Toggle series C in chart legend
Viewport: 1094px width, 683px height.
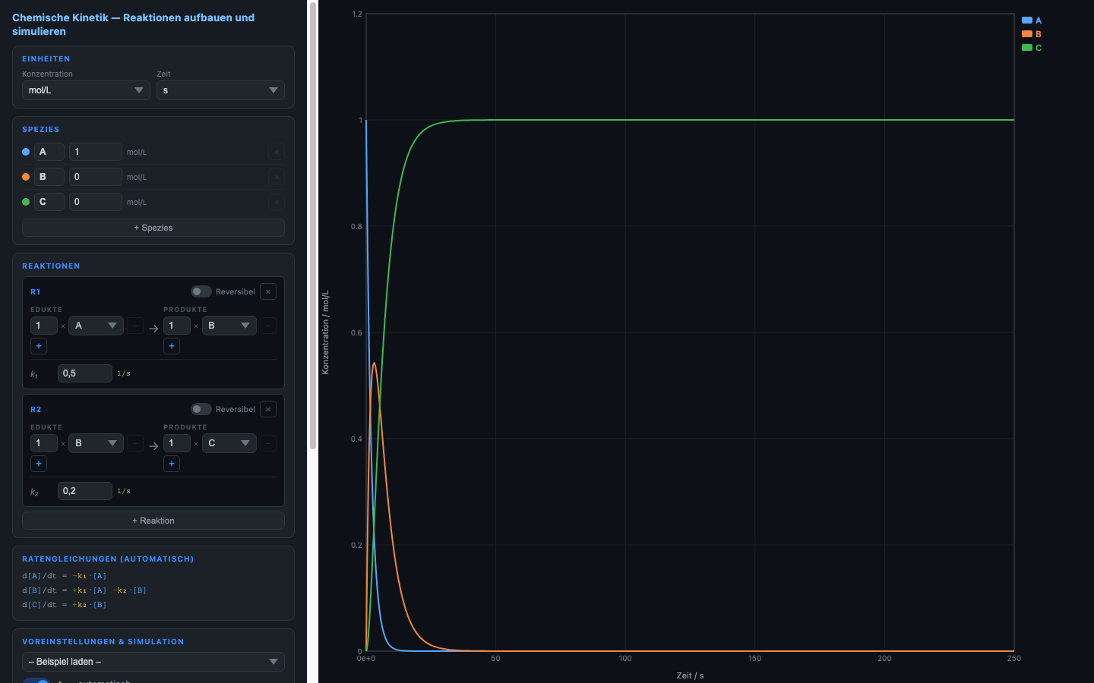tap(1032, 48)
